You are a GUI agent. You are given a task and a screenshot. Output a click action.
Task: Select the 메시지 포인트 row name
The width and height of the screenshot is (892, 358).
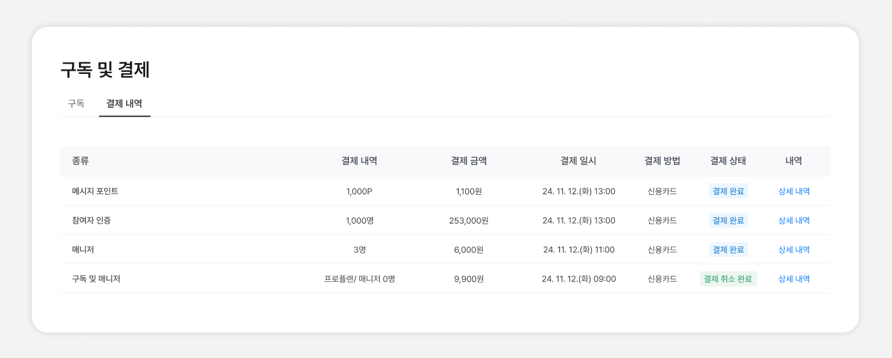click(x=95, y=191)
